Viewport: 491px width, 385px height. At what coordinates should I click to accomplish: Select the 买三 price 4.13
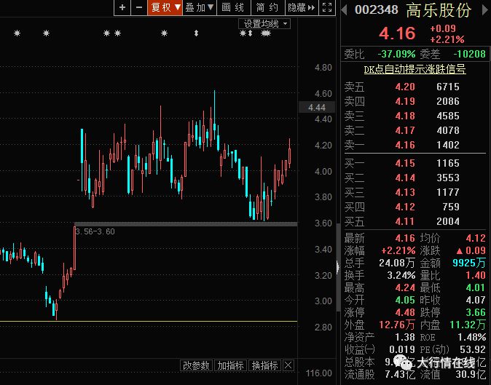click(x=405, y=192)
